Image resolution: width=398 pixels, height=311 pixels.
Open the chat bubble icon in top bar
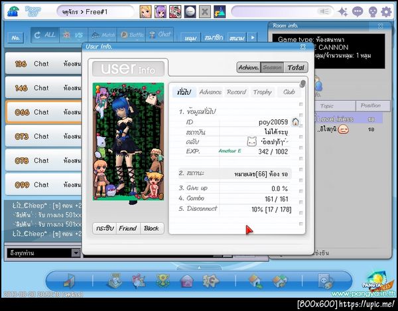coord(358,12)
